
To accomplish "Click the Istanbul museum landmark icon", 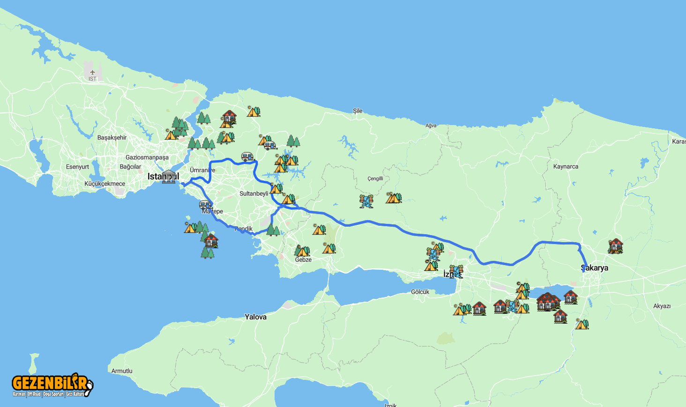I will coord(169,177).
